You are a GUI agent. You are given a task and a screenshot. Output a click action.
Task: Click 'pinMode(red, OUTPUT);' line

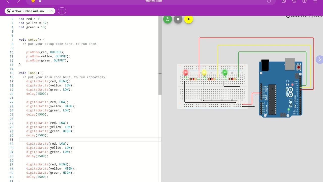(x=45, y=52)
